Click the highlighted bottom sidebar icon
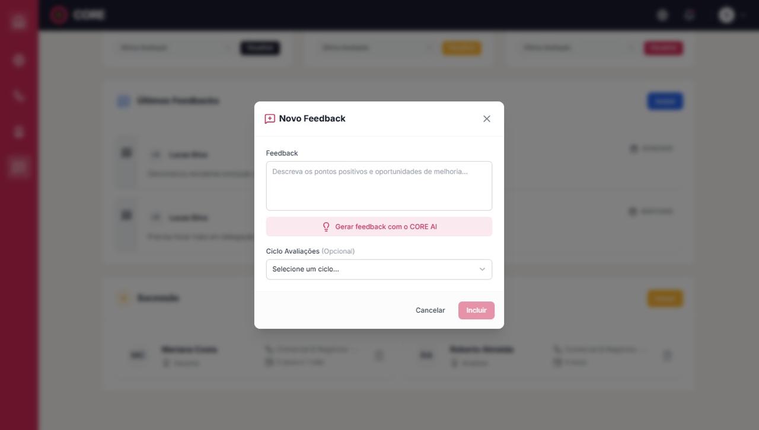Screen dimensions: 759x430 pos(19,167)
